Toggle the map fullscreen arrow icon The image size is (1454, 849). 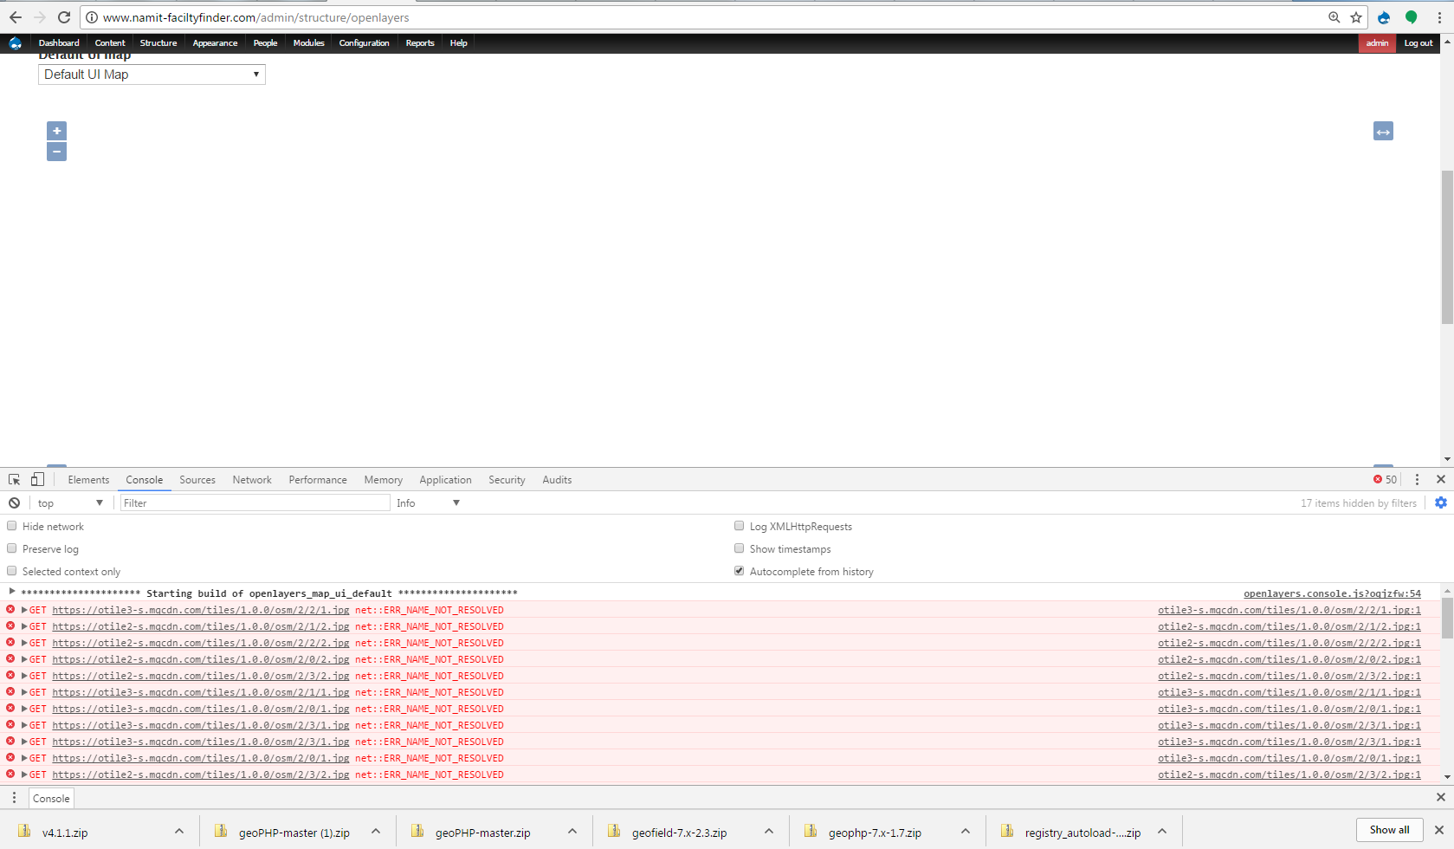[x=1383, y=132]
